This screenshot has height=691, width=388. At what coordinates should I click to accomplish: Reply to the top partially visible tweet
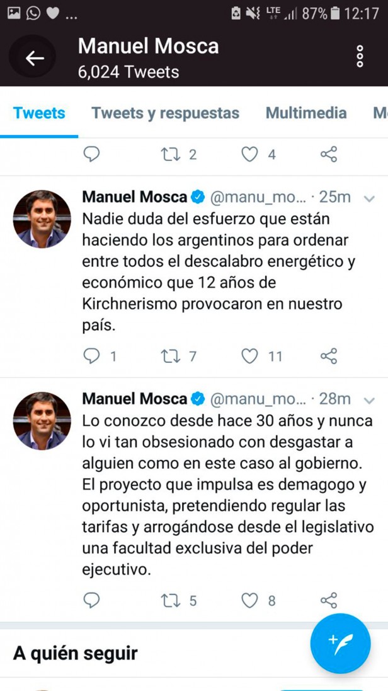[x=91, y=154]
